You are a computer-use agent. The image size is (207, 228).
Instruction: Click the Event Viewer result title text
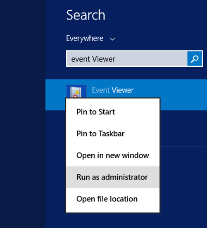click(113, 90)
